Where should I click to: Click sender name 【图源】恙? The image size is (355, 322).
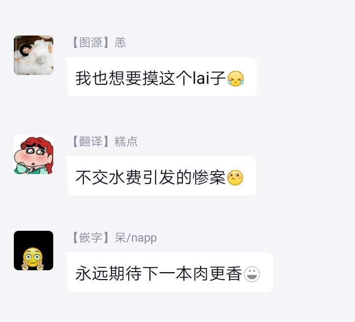click(x=99, y=42)
